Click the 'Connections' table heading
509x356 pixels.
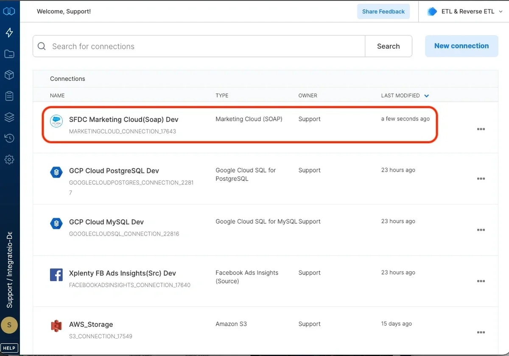(67, 79)
